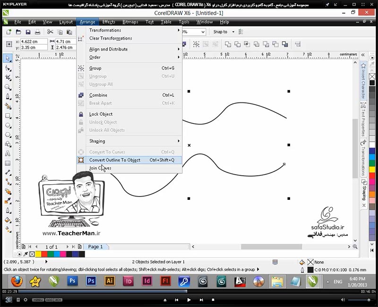The image size is (378, 307).
Task: Click the Weld shaping icon on property bar
Action: tap(228, 44)
